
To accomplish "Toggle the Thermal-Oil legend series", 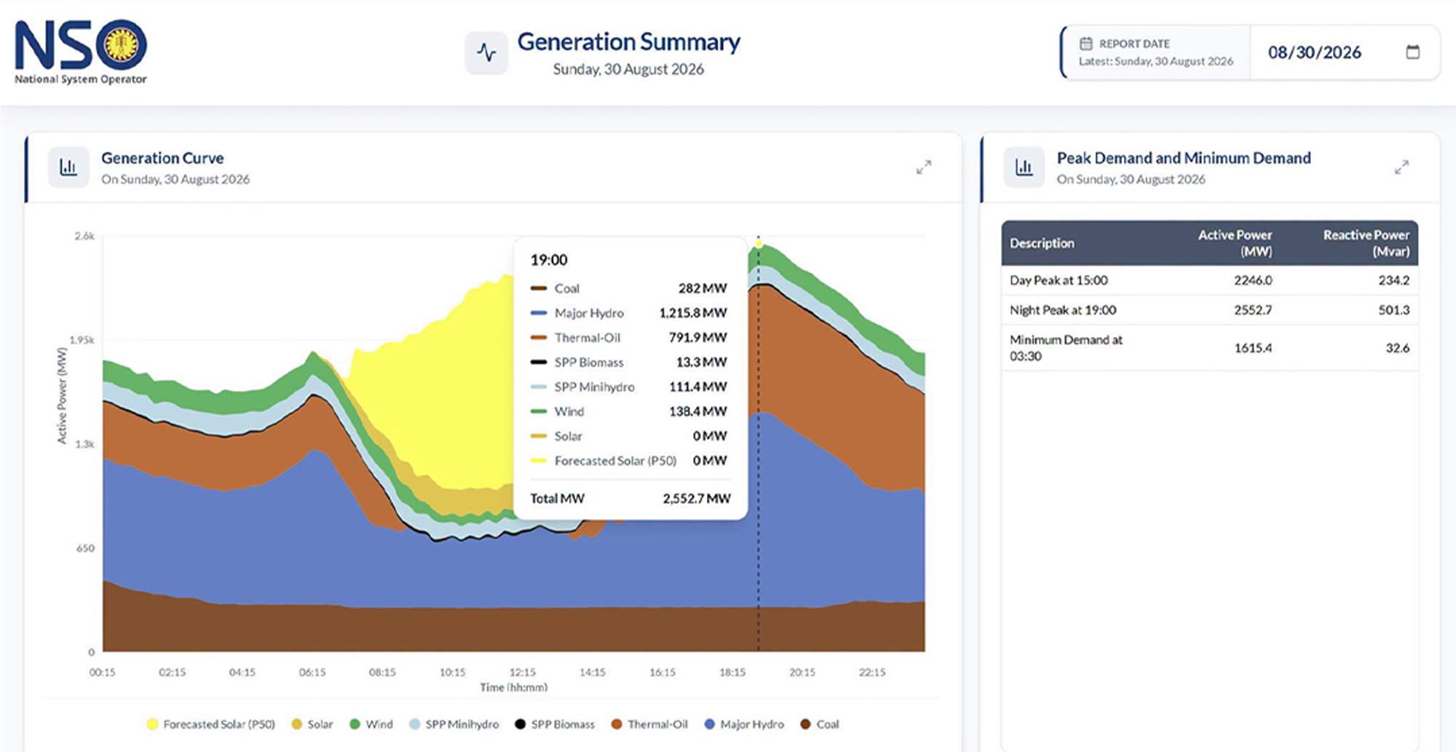I will click(x=649, y=724).
